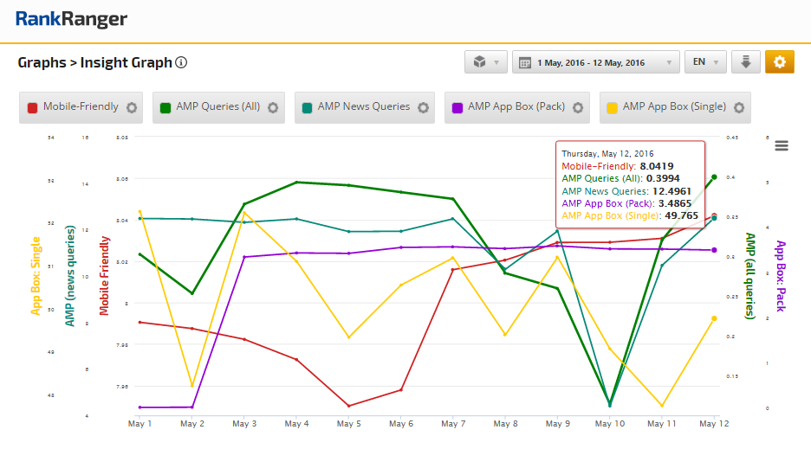
Task: Click the orange graph settings gear button
Action: click(779, 62)
